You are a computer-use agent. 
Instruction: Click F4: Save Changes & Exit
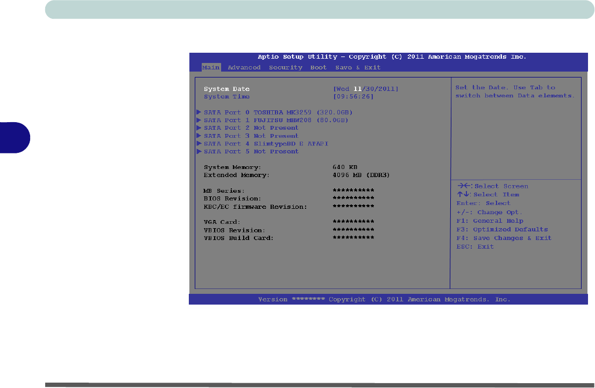tap(504, 238)
